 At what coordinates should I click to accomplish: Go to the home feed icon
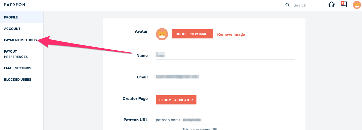332,5
